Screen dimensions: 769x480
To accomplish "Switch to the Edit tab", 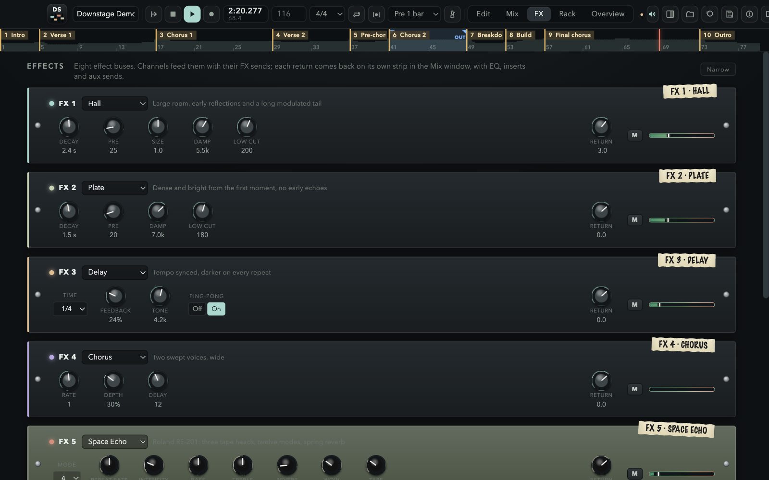I will click(x=483, y=14).
